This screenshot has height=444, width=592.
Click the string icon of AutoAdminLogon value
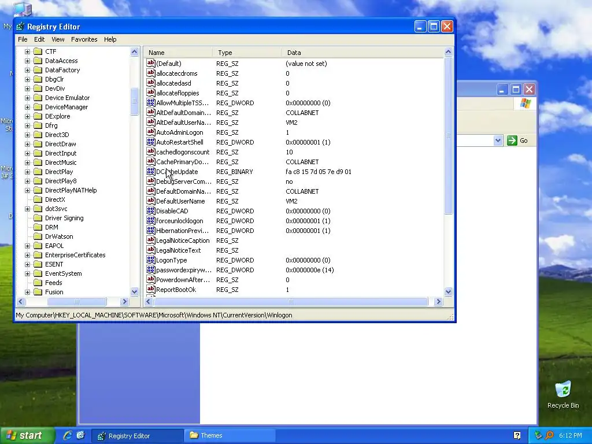tap(151, 132)
